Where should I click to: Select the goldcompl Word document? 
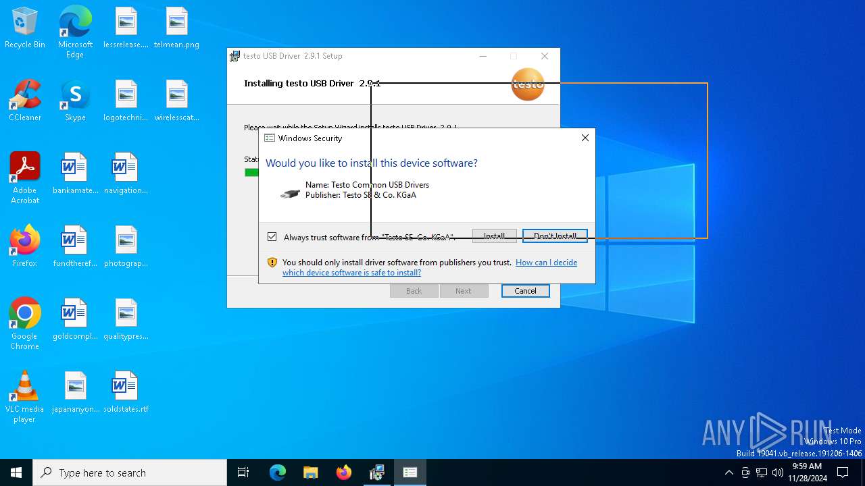tap(75, 319)
